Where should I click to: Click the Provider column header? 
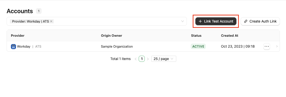point(18,35)
